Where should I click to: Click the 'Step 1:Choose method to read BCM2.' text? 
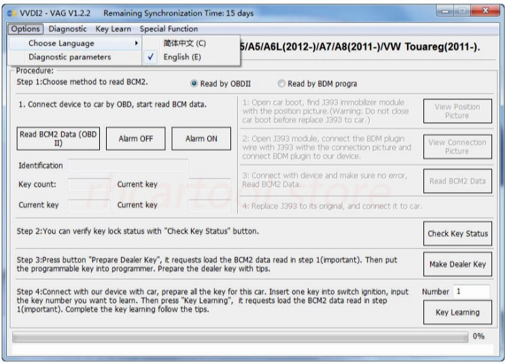pos(82,81)
